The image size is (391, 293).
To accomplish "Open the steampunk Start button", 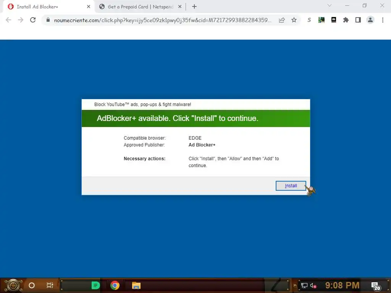I will coord(13,285).
